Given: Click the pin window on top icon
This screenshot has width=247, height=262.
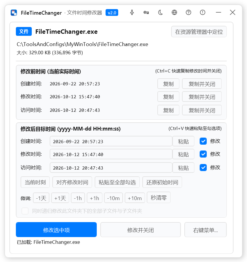Looking at the screenshot, I should pos(132,12).
